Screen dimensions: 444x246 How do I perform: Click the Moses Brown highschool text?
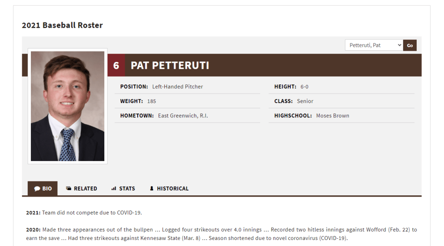pos(332,116)
